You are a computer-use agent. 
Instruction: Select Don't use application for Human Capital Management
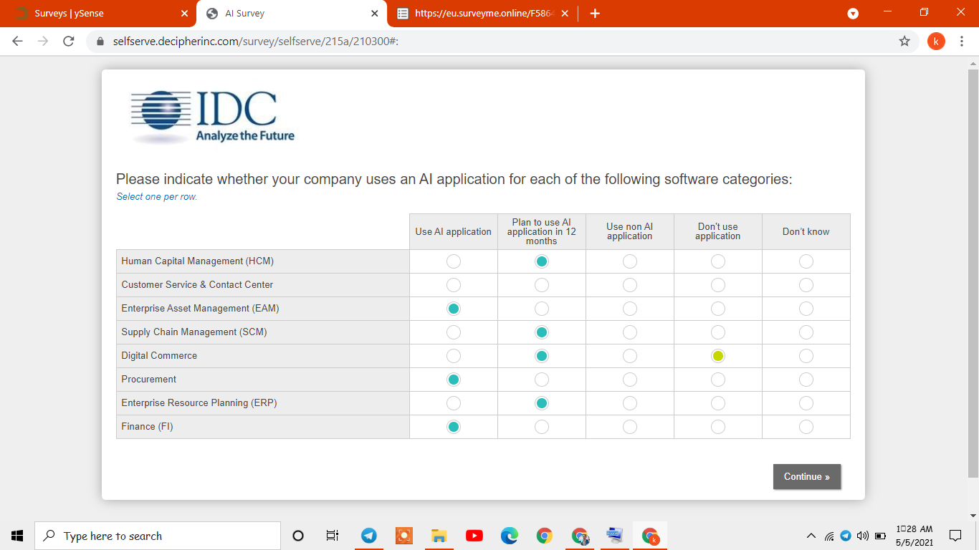pyautogui.click(x=718, y=261)
